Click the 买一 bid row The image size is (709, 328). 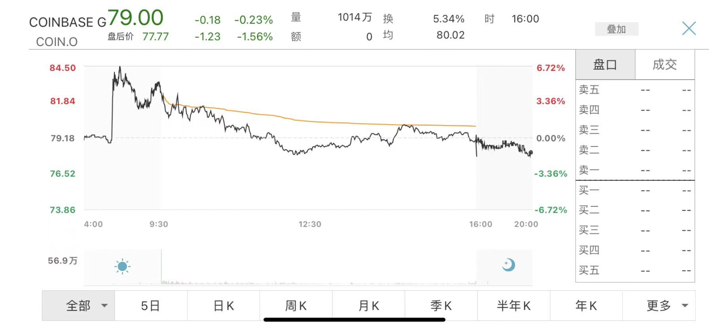coord(635,191)
